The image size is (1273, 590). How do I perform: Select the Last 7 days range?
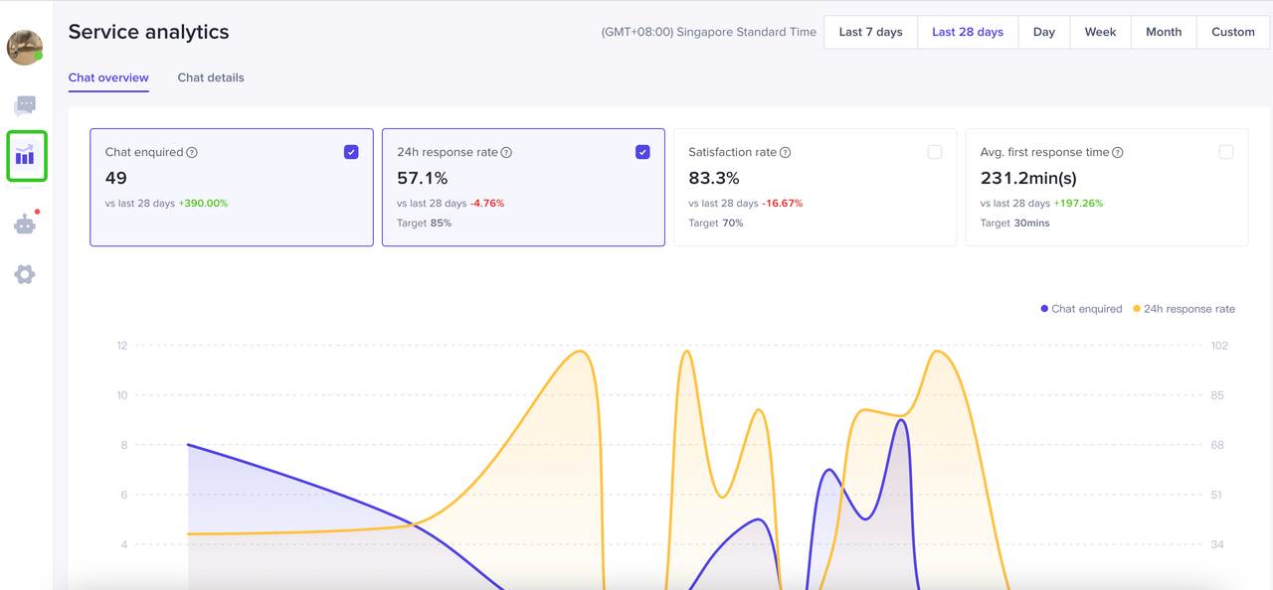(x=870, y=32)
